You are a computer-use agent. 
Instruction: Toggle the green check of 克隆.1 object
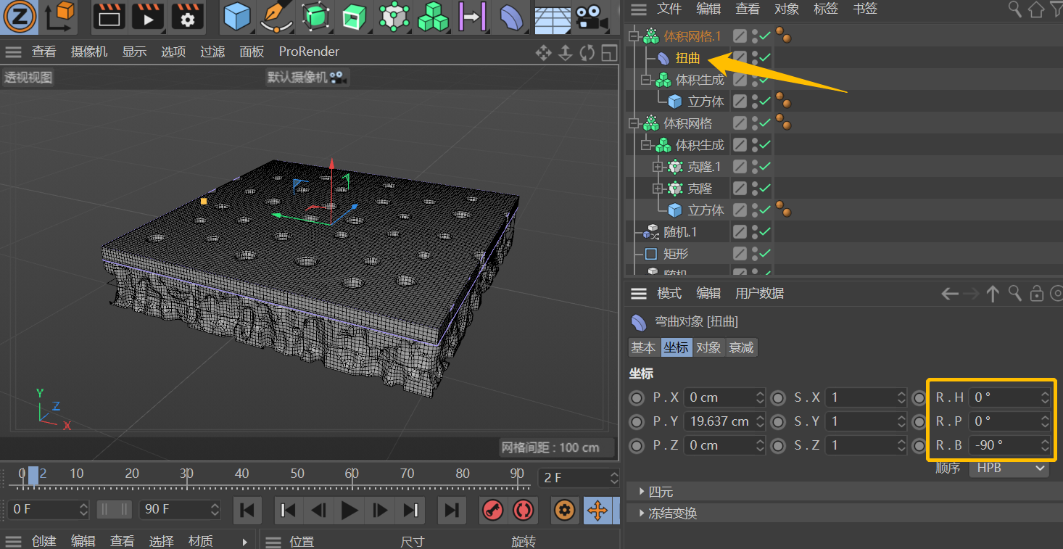pyautogui.click(x=766, y=166)
